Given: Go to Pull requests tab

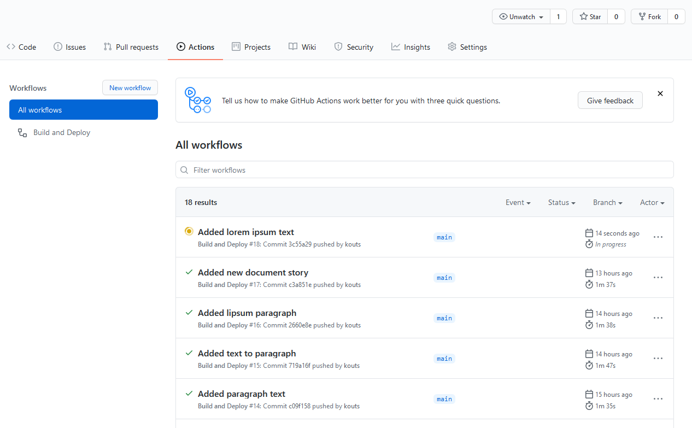Looking at the screenshot, I should 131,47.
